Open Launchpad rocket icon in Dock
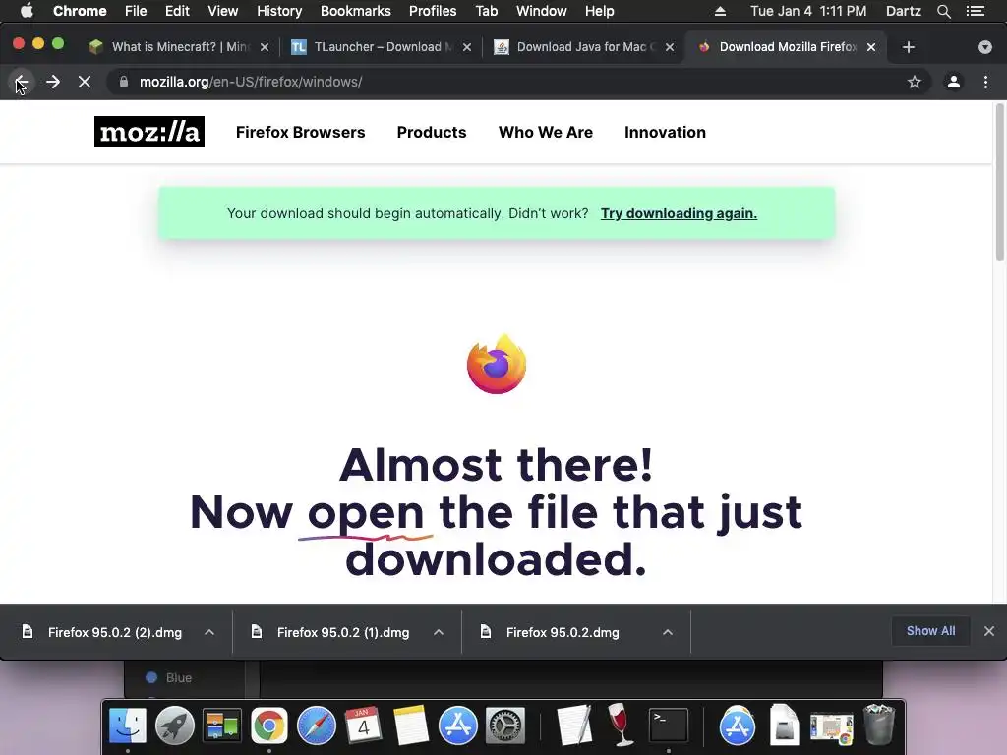This screenshot has width=1007, height=755. click(175, 726)
